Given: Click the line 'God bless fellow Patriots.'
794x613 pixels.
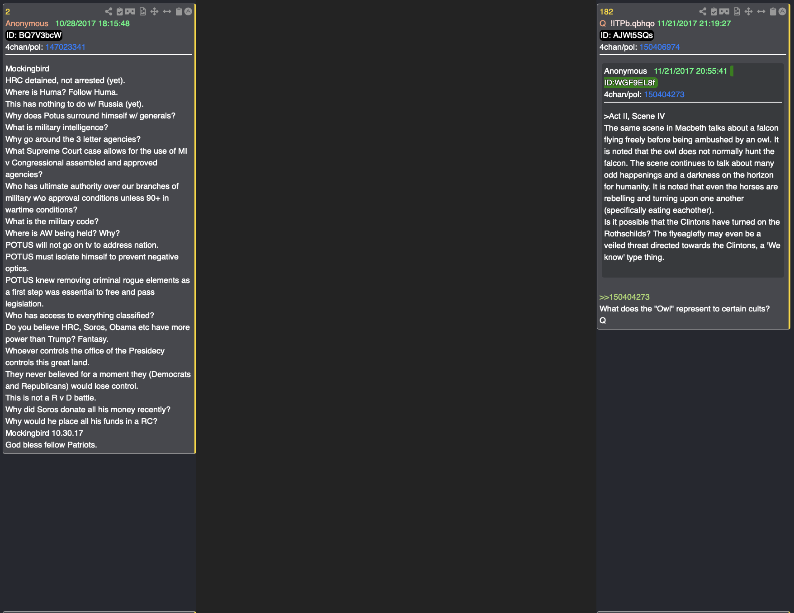Looking at the screenshot, I should click(x=51, y=445).
